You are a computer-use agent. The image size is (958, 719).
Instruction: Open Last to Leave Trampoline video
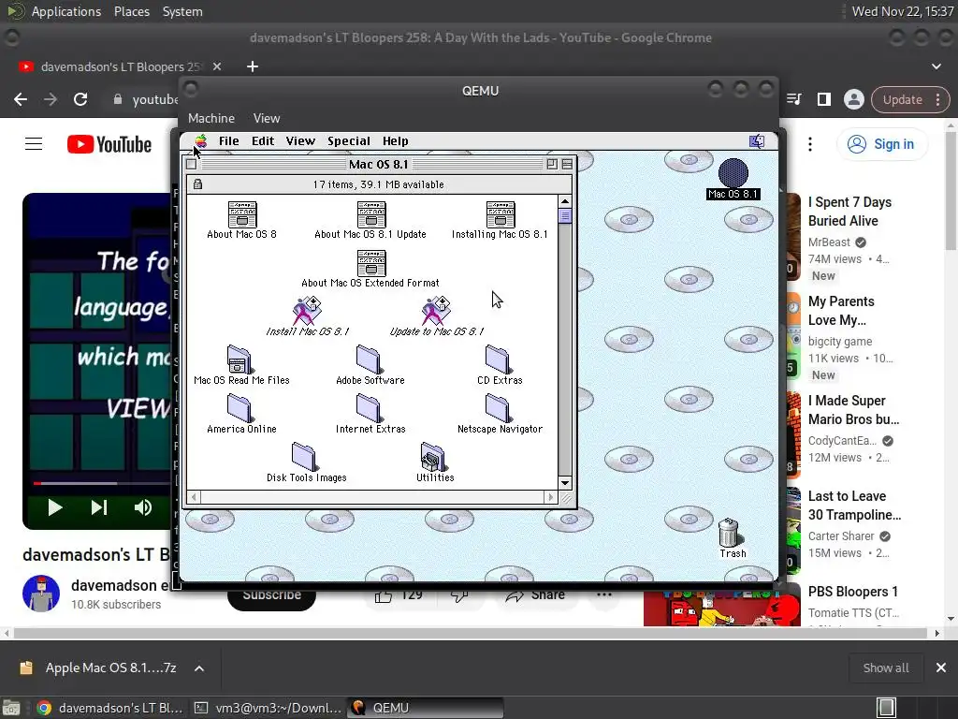coord(854,506)
